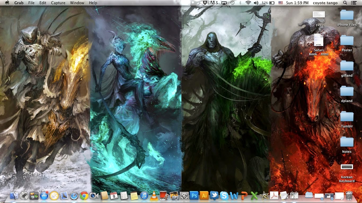
Task: Open the Capture menu
Action: click(x=58, y=3)
